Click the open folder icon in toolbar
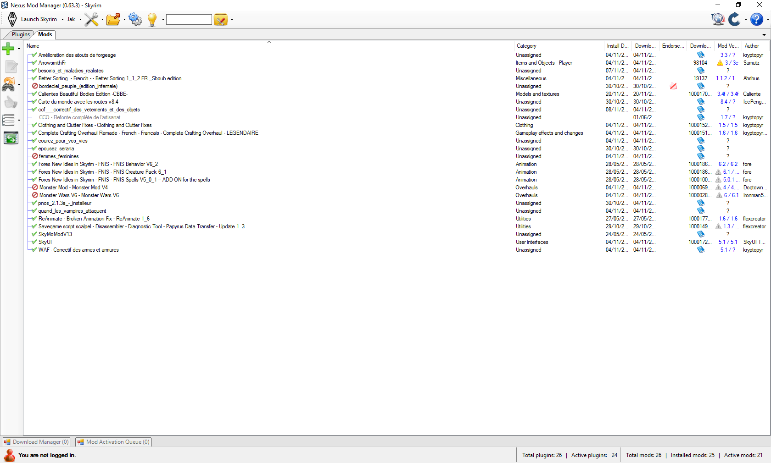The height and width of the screenshot is (463, 771). (113, 19)
